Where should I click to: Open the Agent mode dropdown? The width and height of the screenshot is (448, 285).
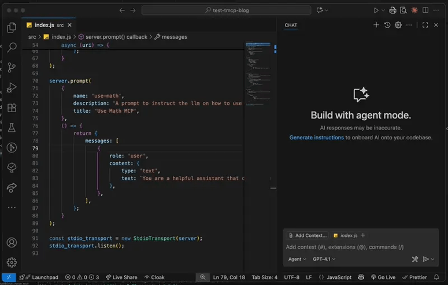(x=297, y=260)
